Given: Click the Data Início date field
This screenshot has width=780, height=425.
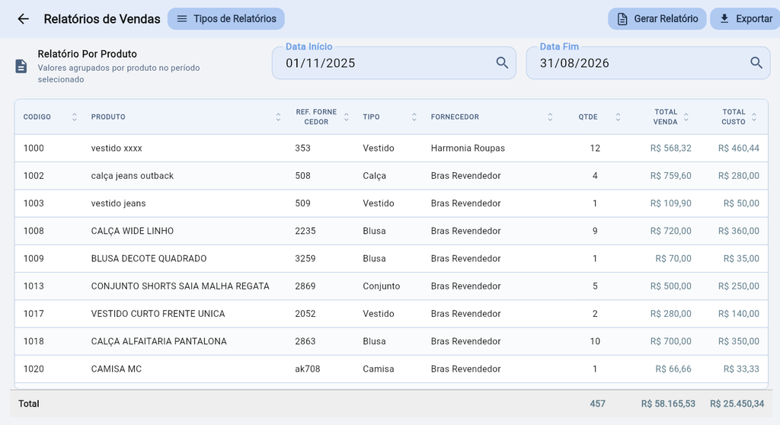Looking at the screenshot, I should (394, 63).
